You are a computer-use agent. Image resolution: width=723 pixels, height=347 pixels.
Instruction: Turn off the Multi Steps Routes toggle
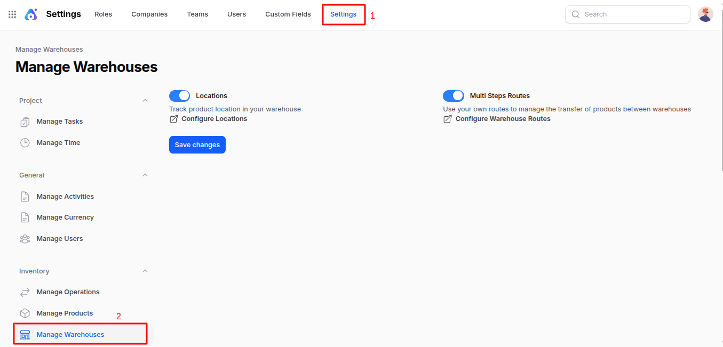454,96
